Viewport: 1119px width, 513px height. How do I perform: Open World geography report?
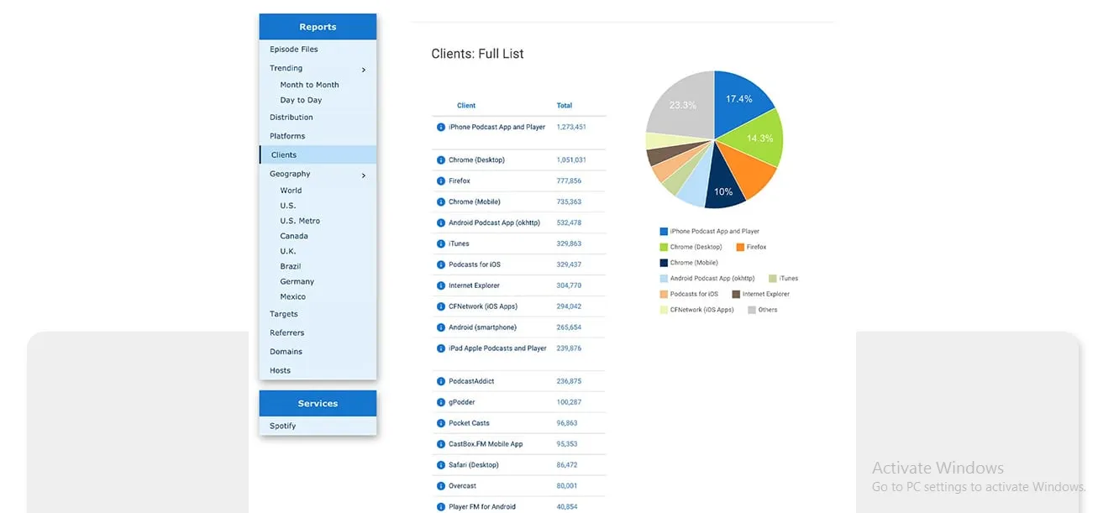pyautogui.click(x=292, y=191)
